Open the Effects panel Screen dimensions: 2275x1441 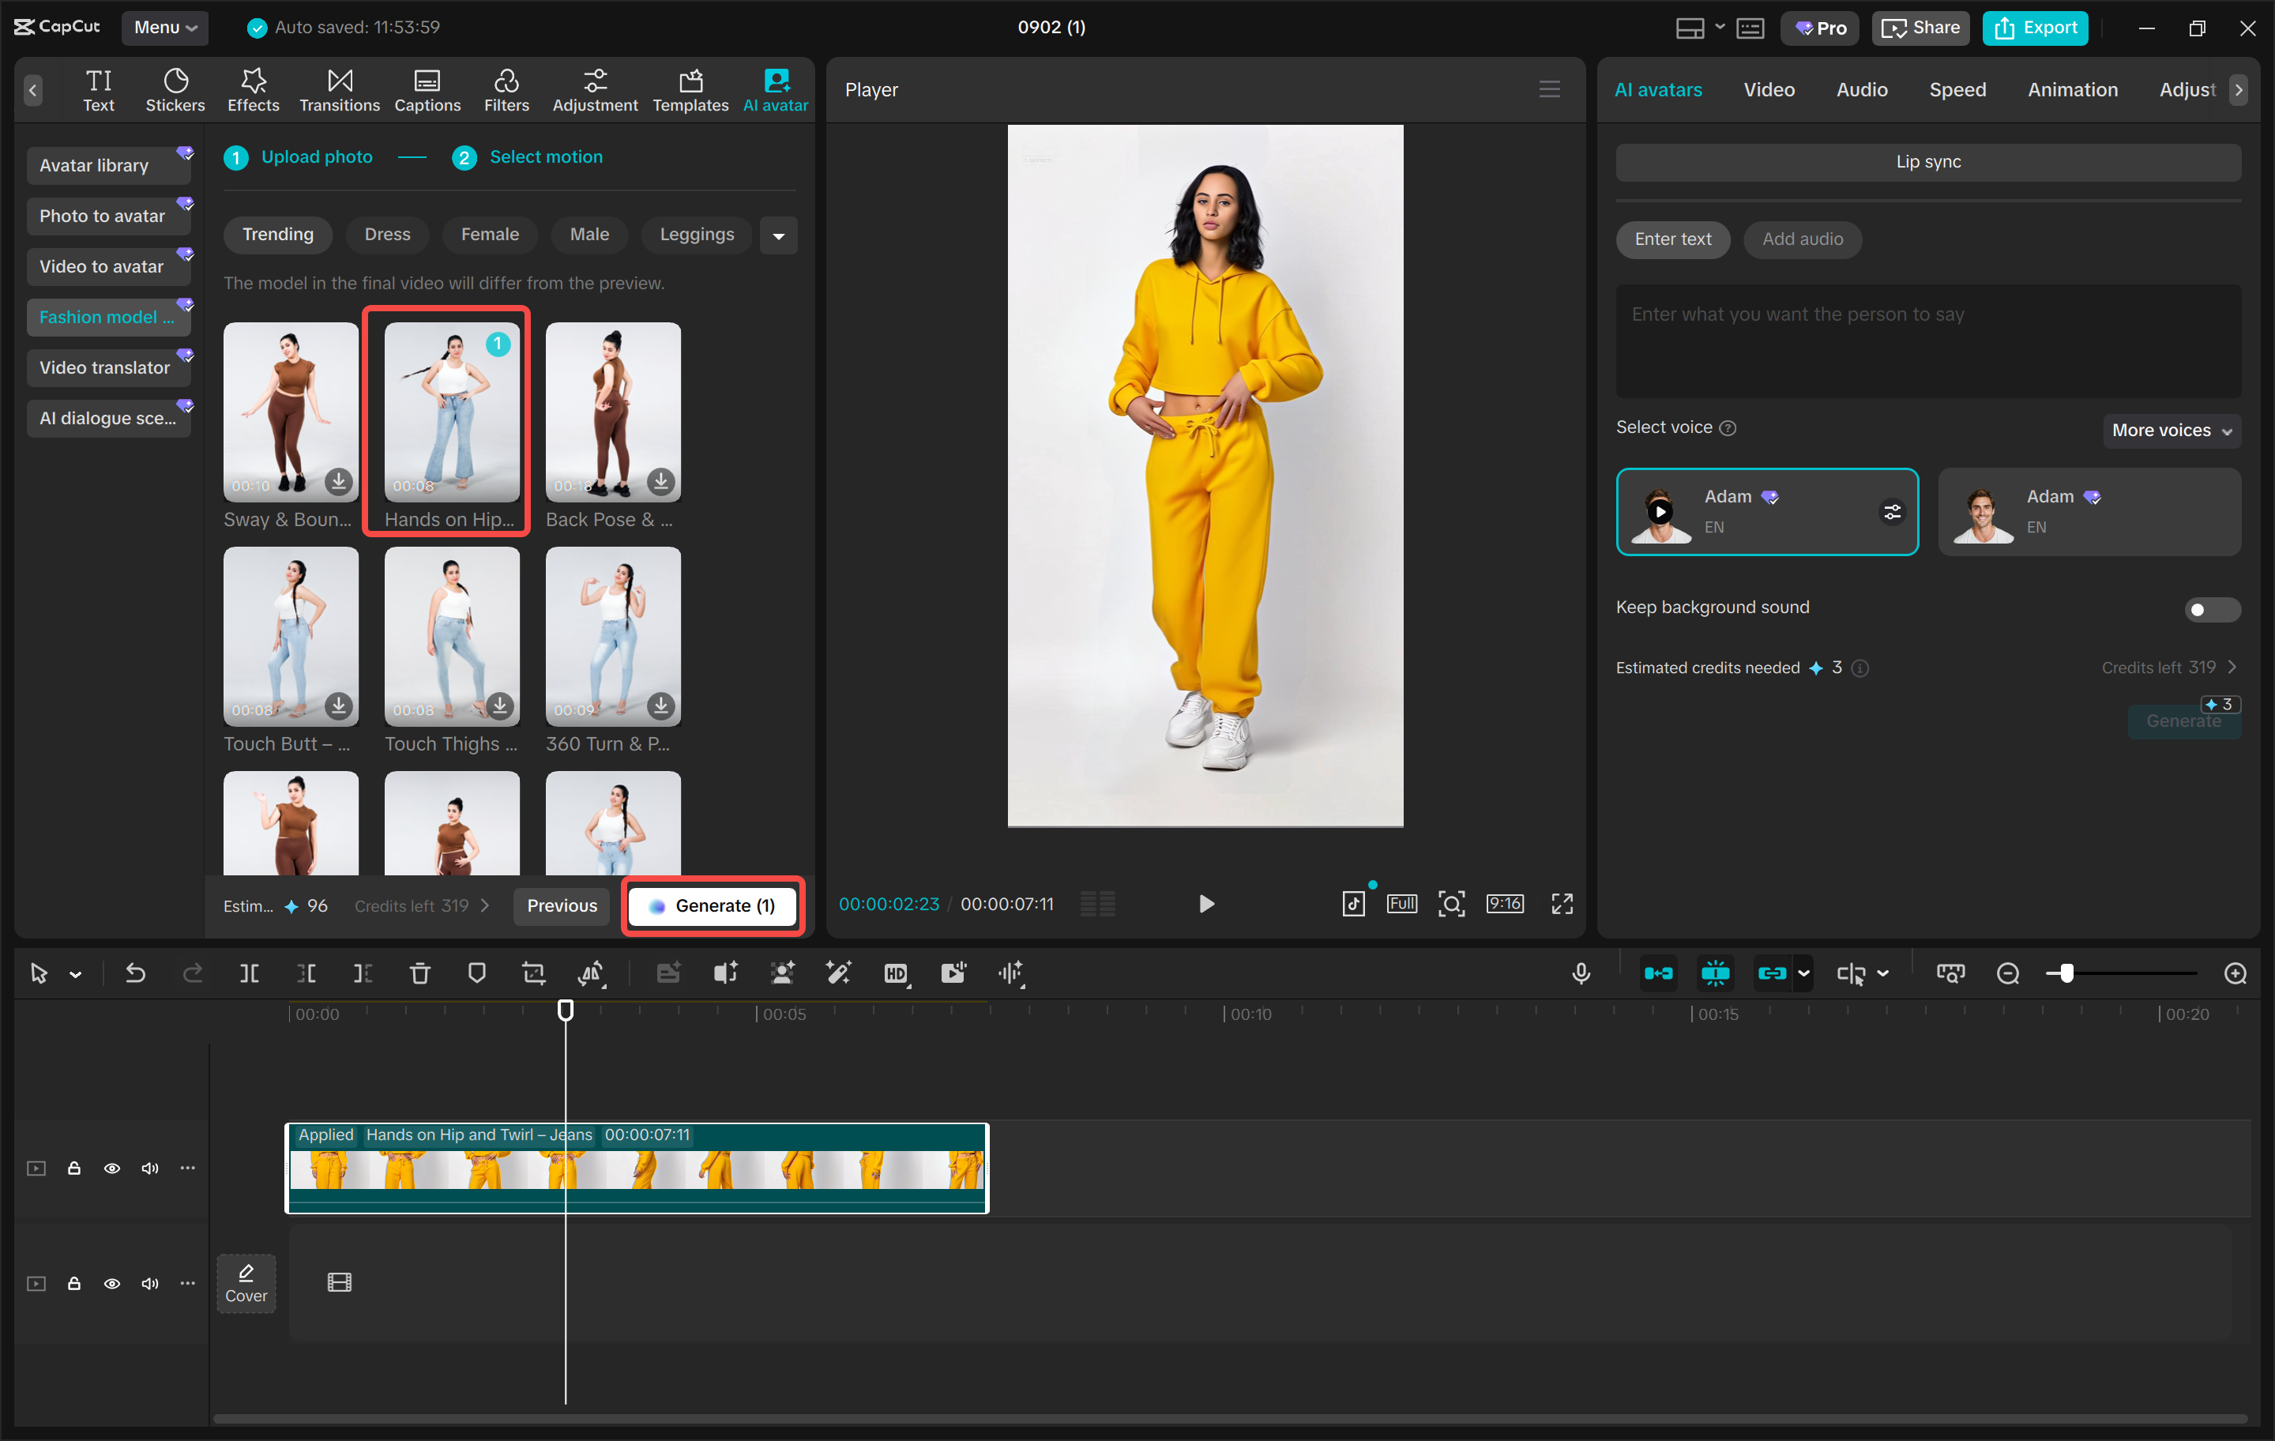252,88
